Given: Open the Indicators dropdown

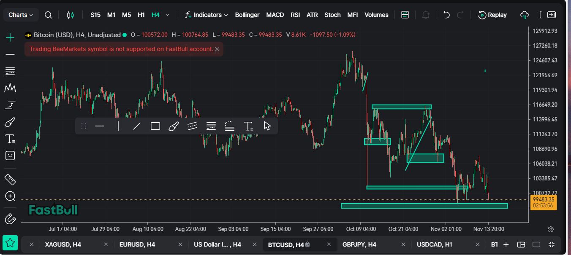Looking at the screenshot, I should coord(207,15).
